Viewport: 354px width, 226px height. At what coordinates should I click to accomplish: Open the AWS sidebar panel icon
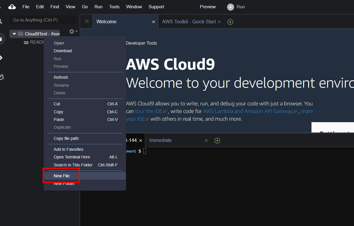[x=2, y=77]
